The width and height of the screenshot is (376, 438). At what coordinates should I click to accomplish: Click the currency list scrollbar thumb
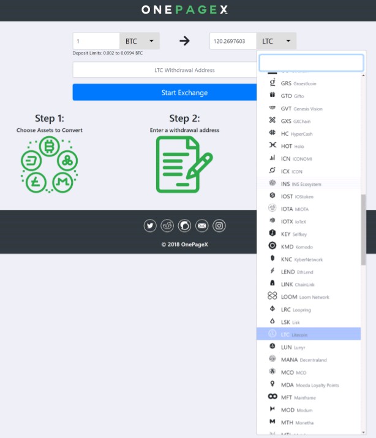(x=363, y=229)
